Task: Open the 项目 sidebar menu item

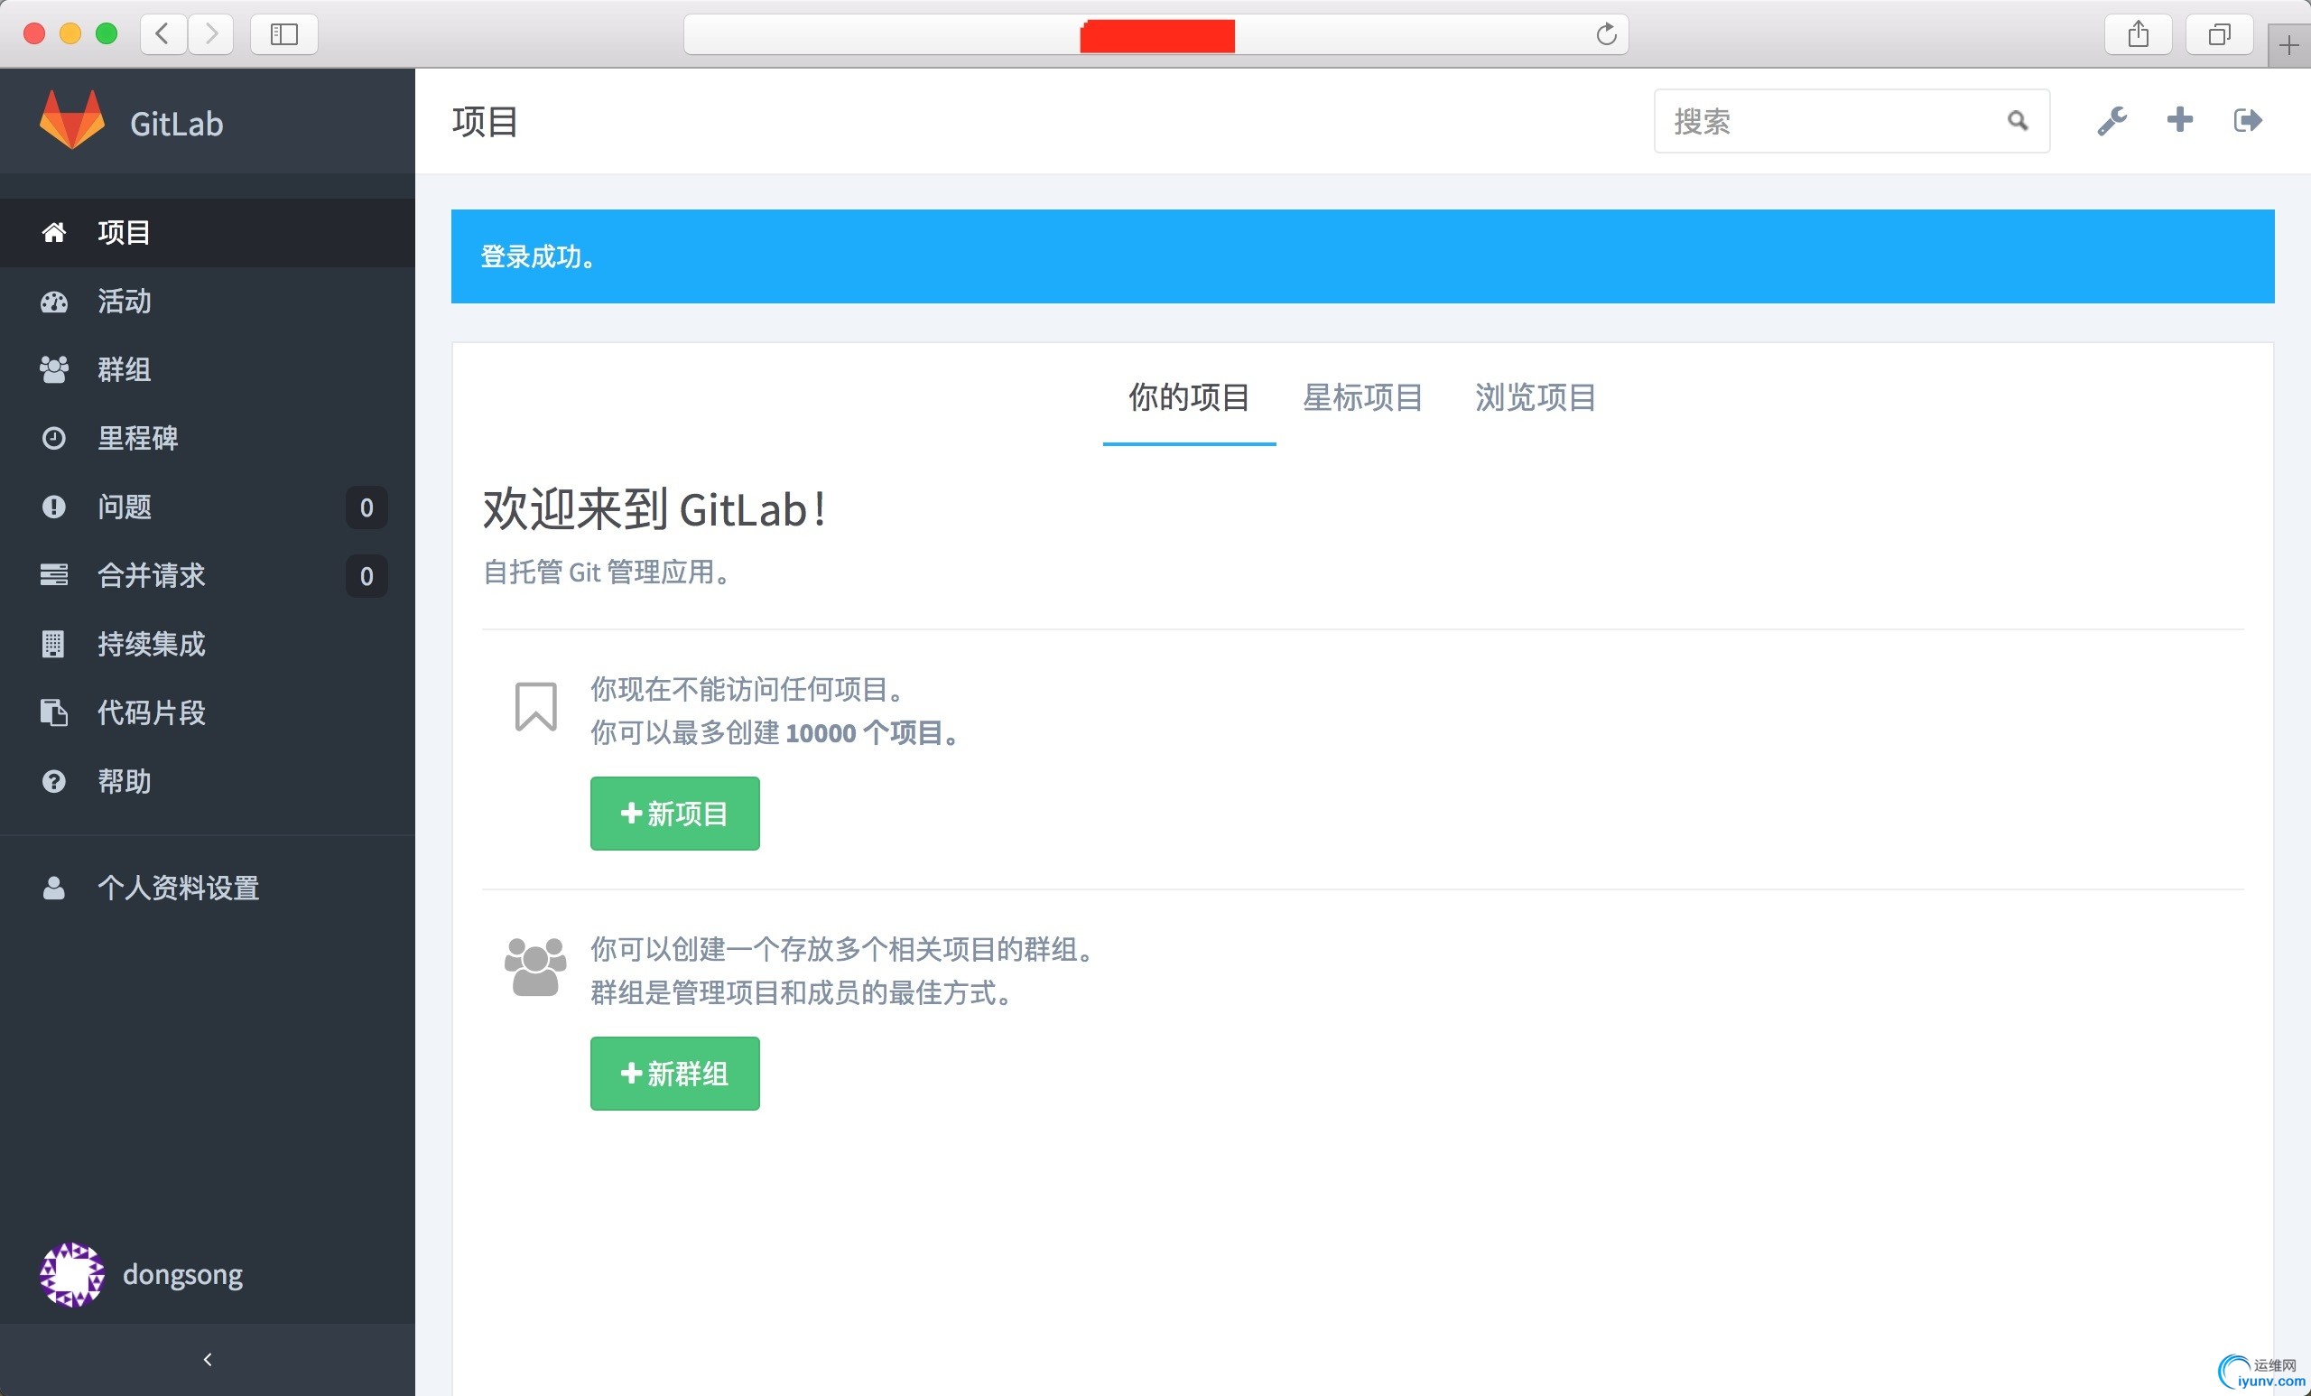Action: 208,232
